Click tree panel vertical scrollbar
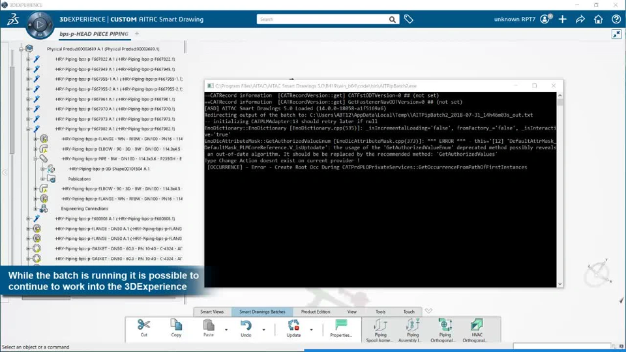This screenshot has height=352, width=626. click(12, 110)
